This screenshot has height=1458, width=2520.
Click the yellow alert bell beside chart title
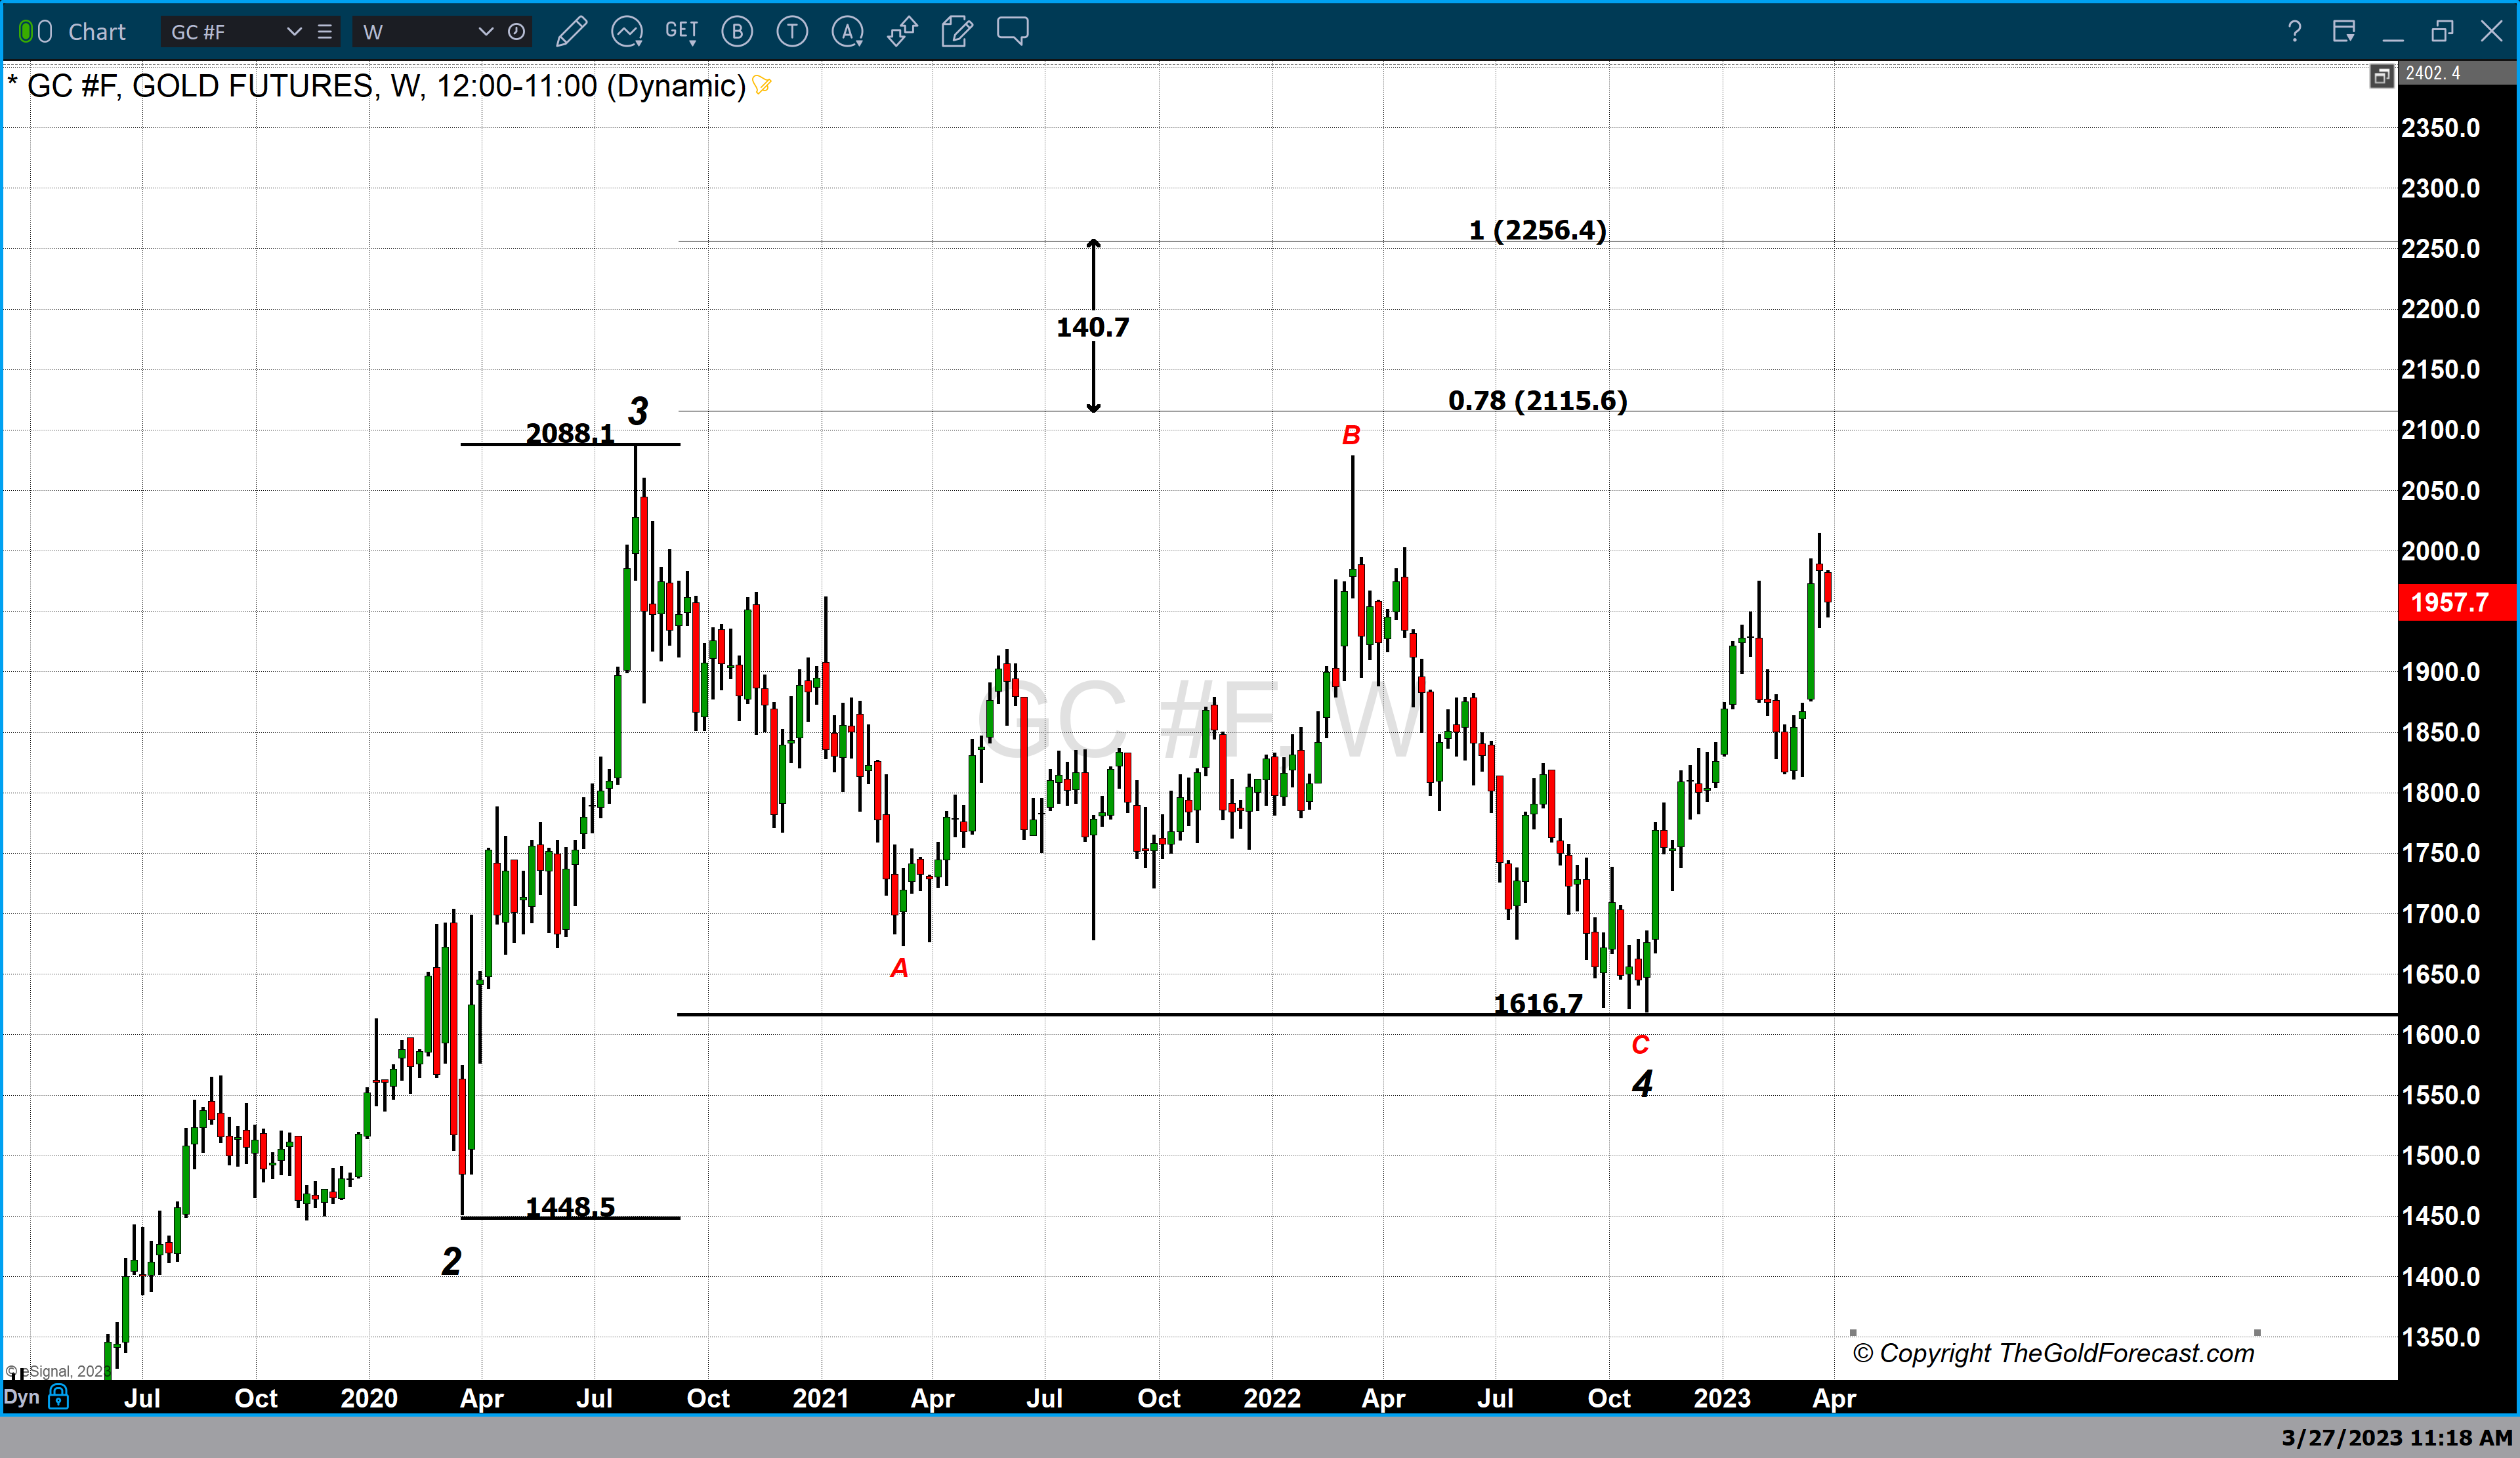762,85
